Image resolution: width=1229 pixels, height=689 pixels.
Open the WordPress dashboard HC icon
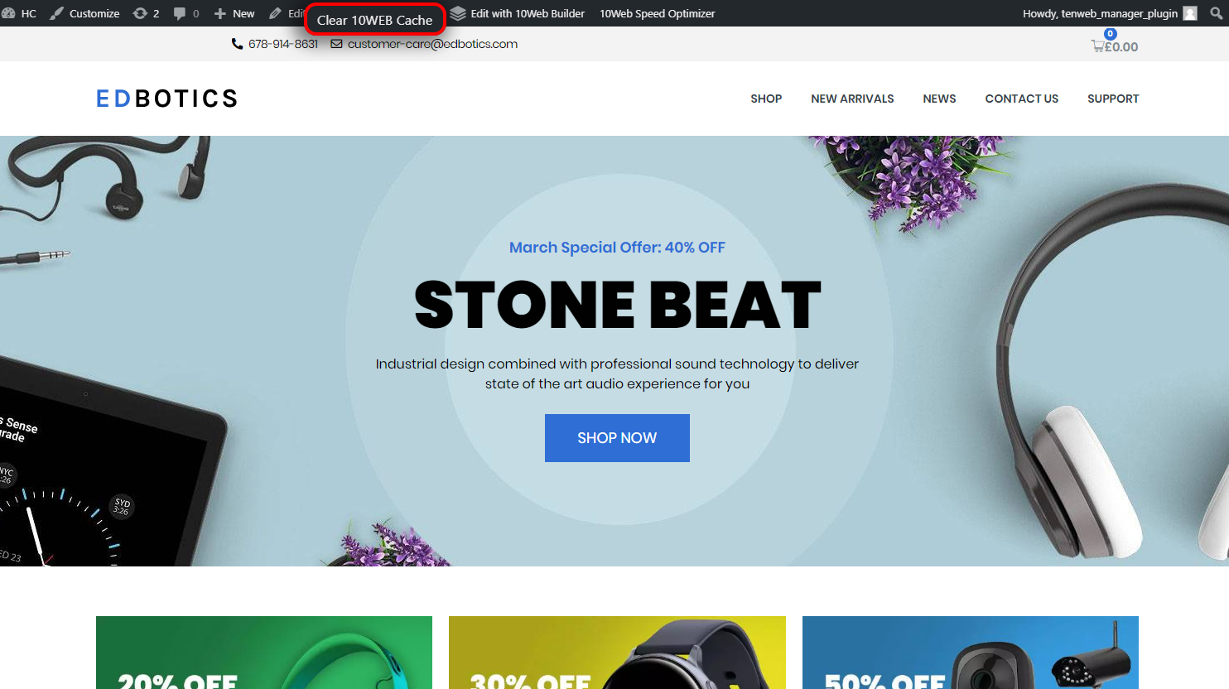(8, 13)
